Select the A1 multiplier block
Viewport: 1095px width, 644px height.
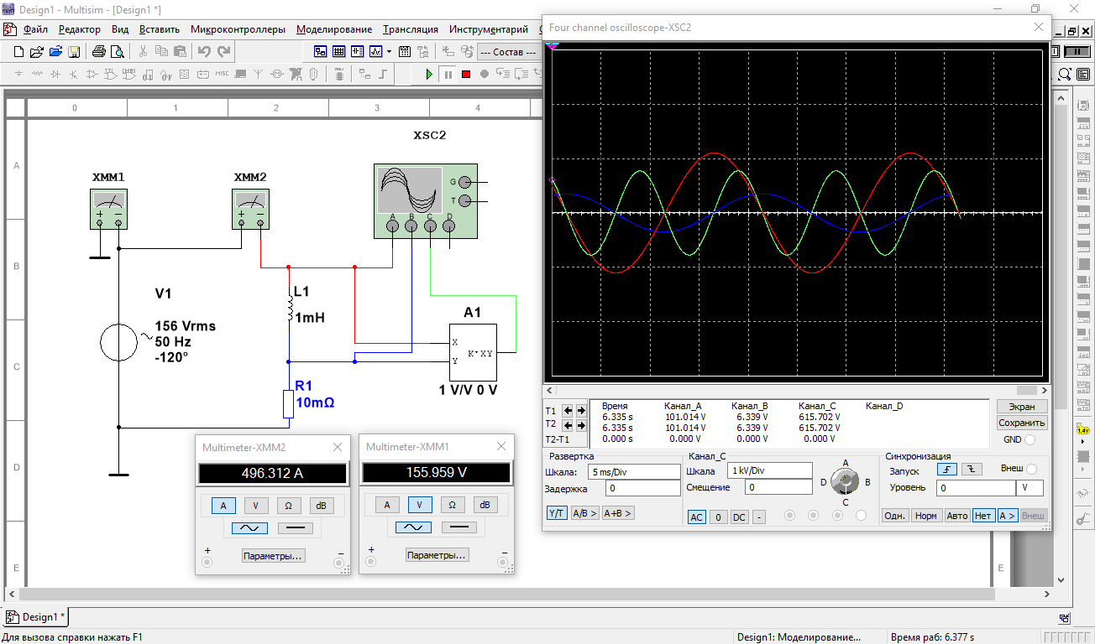[x=473, y=353]
